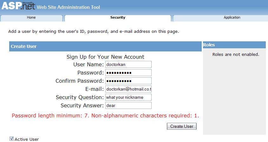Click the Security Answer field containing dear
The width and height of the screenshot is (268, 142).
point(128,105)
